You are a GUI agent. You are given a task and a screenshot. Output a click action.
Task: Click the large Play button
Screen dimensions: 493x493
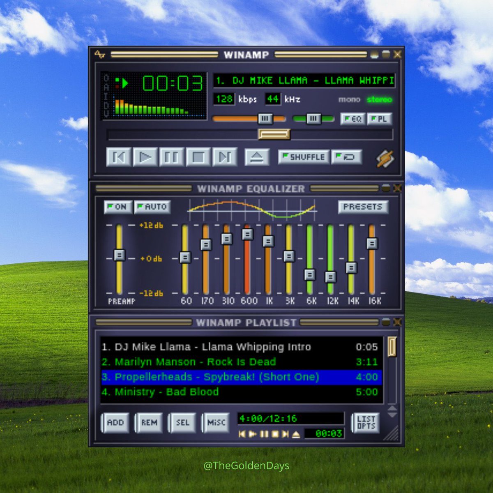pos(145,157)
